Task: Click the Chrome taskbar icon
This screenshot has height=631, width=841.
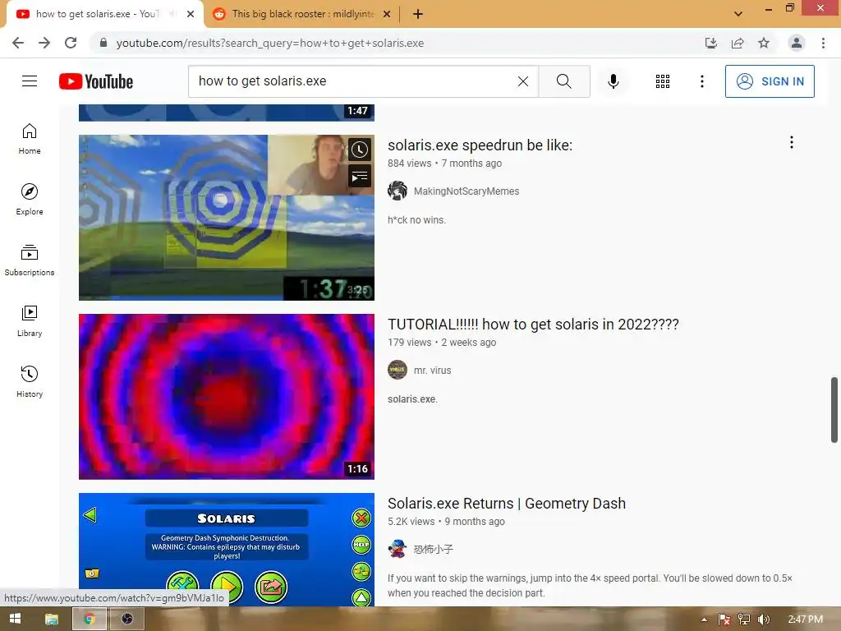Action: pos(89,619)
